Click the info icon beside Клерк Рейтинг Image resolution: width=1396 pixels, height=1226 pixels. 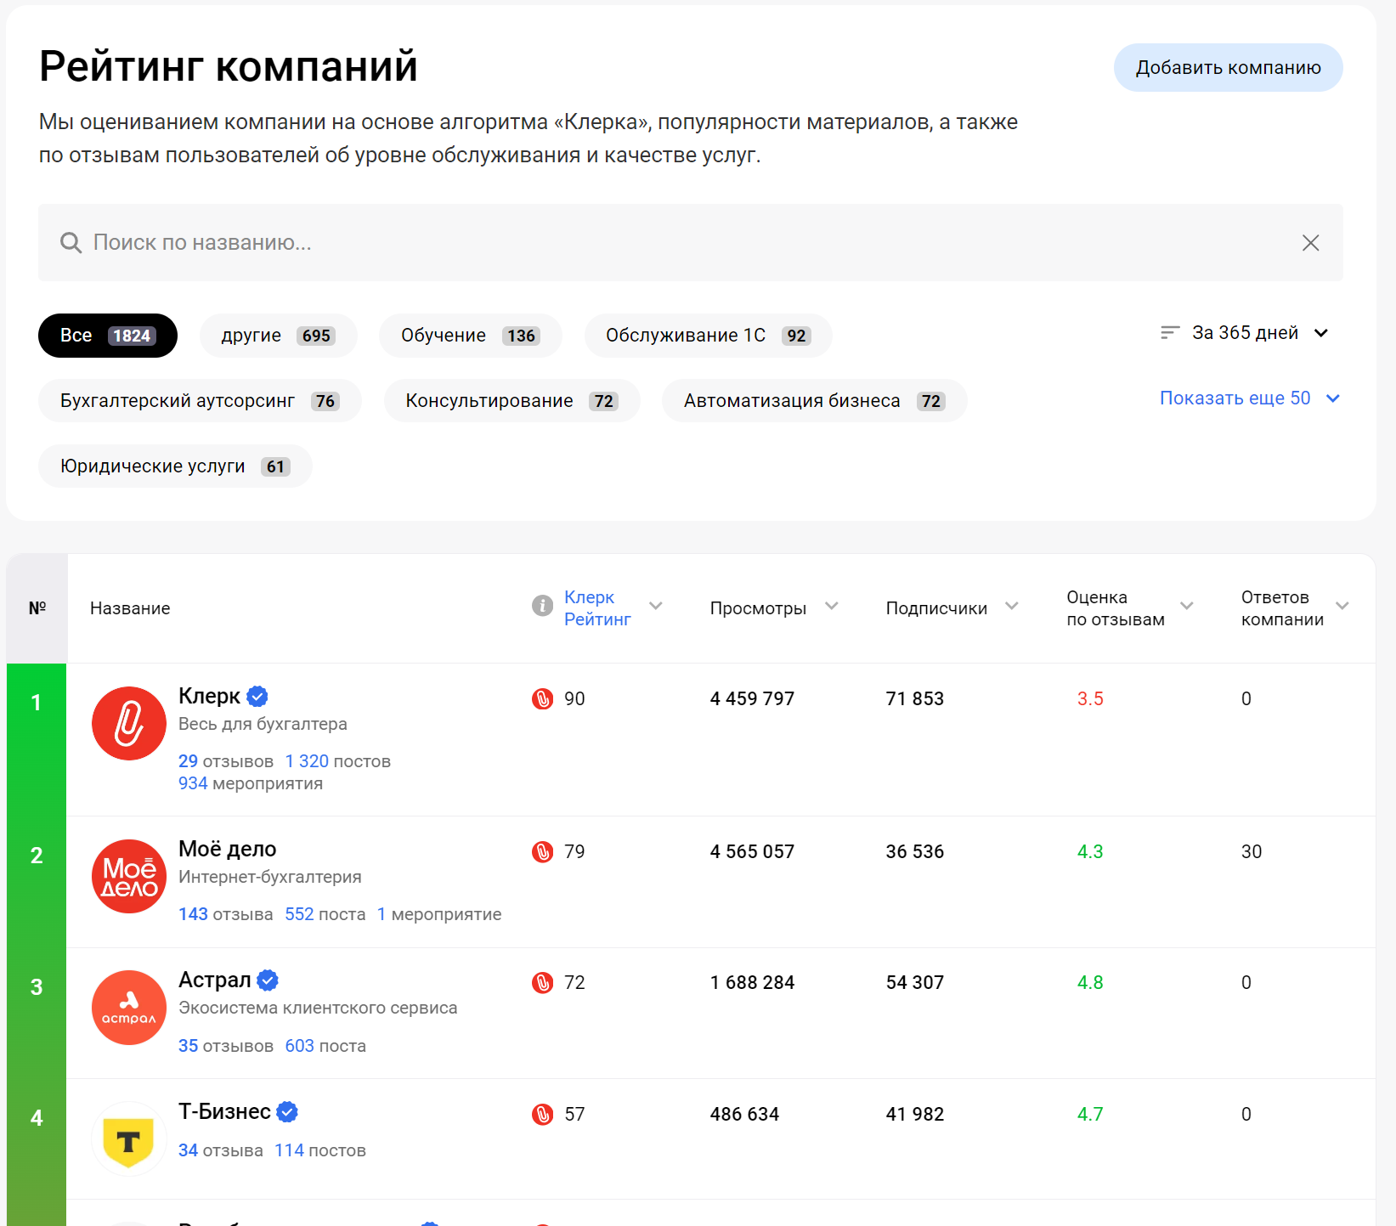point(542,606)
